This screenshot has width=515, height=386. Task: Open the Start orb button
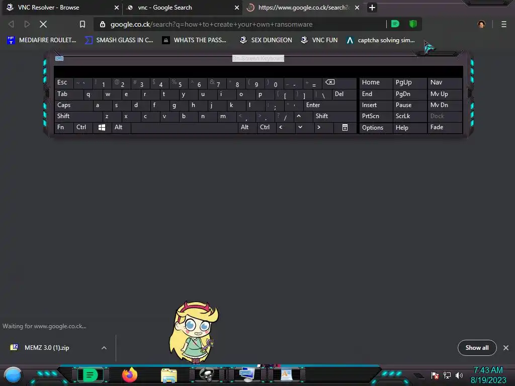[x=13, y=375]
